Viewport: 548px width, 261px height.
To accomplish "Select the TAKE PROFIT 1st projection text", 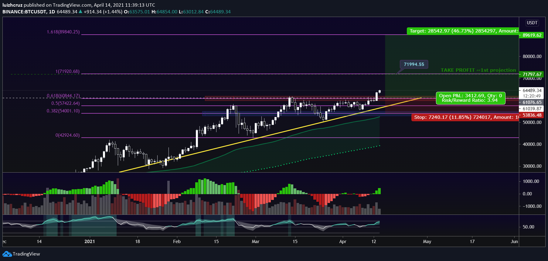I will click(x=478, y=70).
